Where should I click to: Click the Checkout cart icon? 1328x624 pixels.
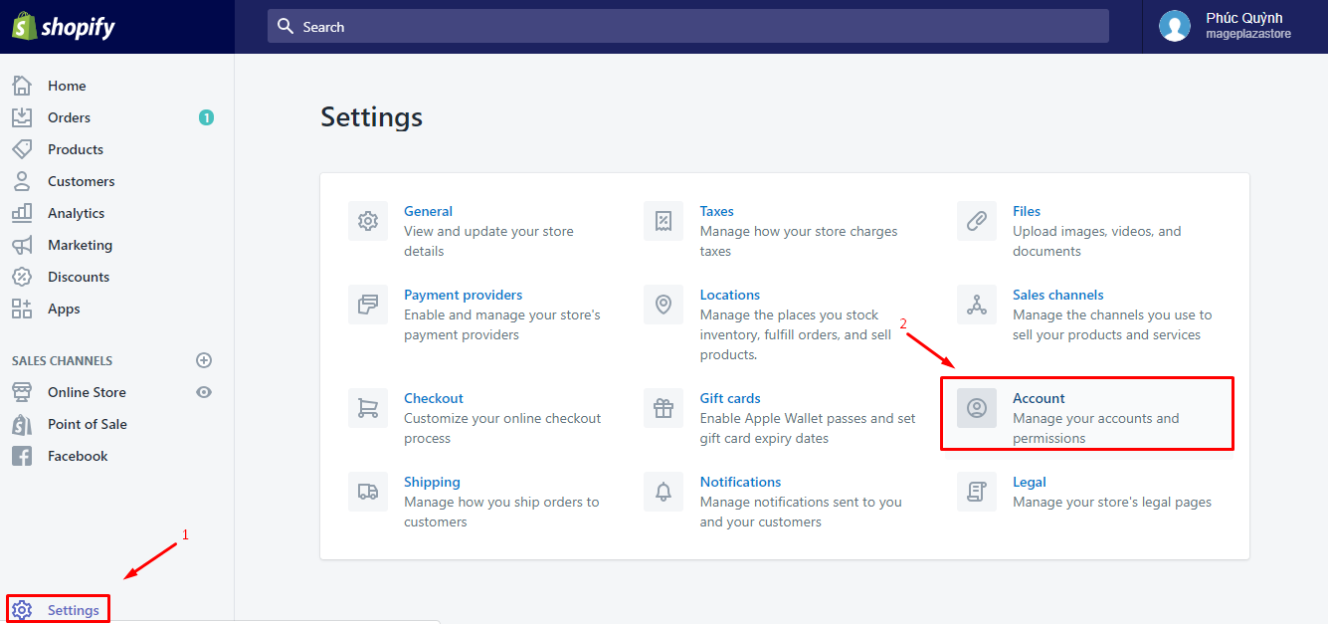(x=368, y=408)
